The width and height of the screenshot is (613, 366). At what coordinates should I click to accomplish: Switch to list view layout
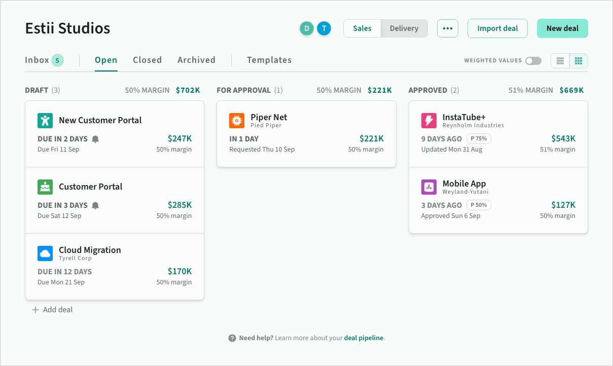(x=560, y=61)
